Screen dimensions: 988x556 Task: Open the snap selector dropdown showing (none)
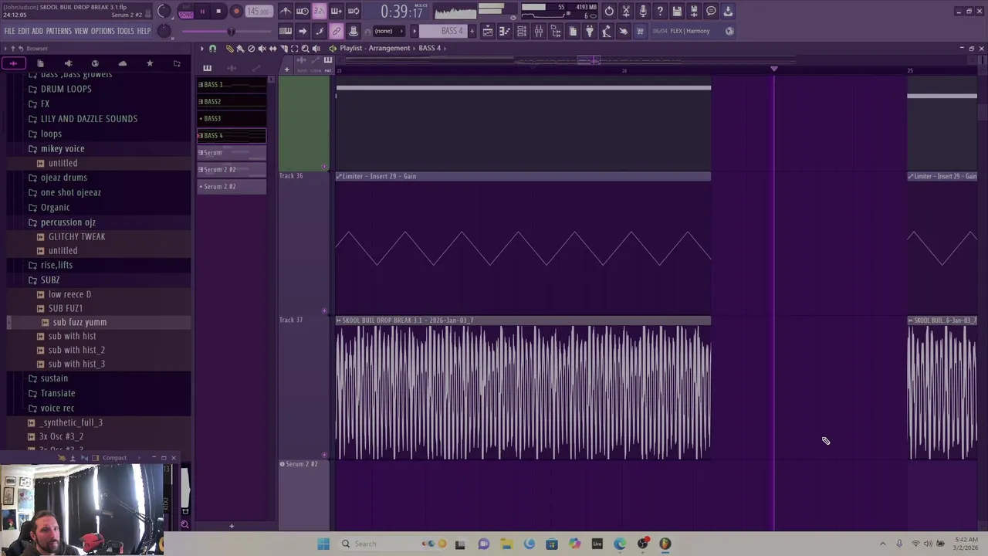tap(388, 31)
